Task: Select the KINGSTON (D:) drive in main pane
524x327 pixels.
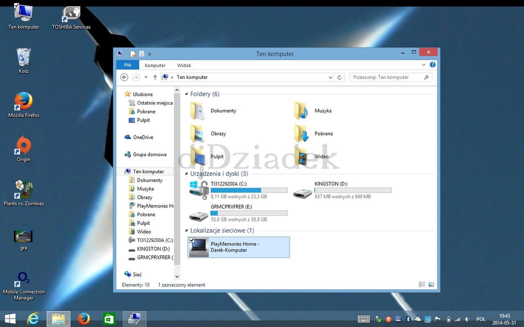Action: [343, 190]
